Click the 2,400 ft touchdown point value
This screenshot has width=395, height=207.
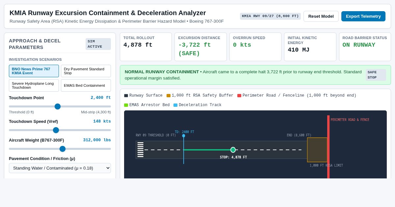pos(101,98)
